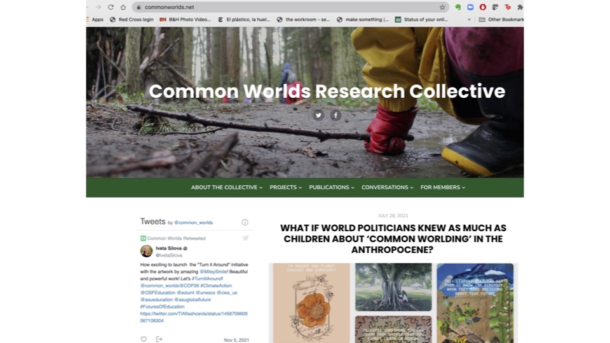Open Twitter info icon in Tweets widget
This screenshot has height=343, width=610.
[x=245, y=222]
